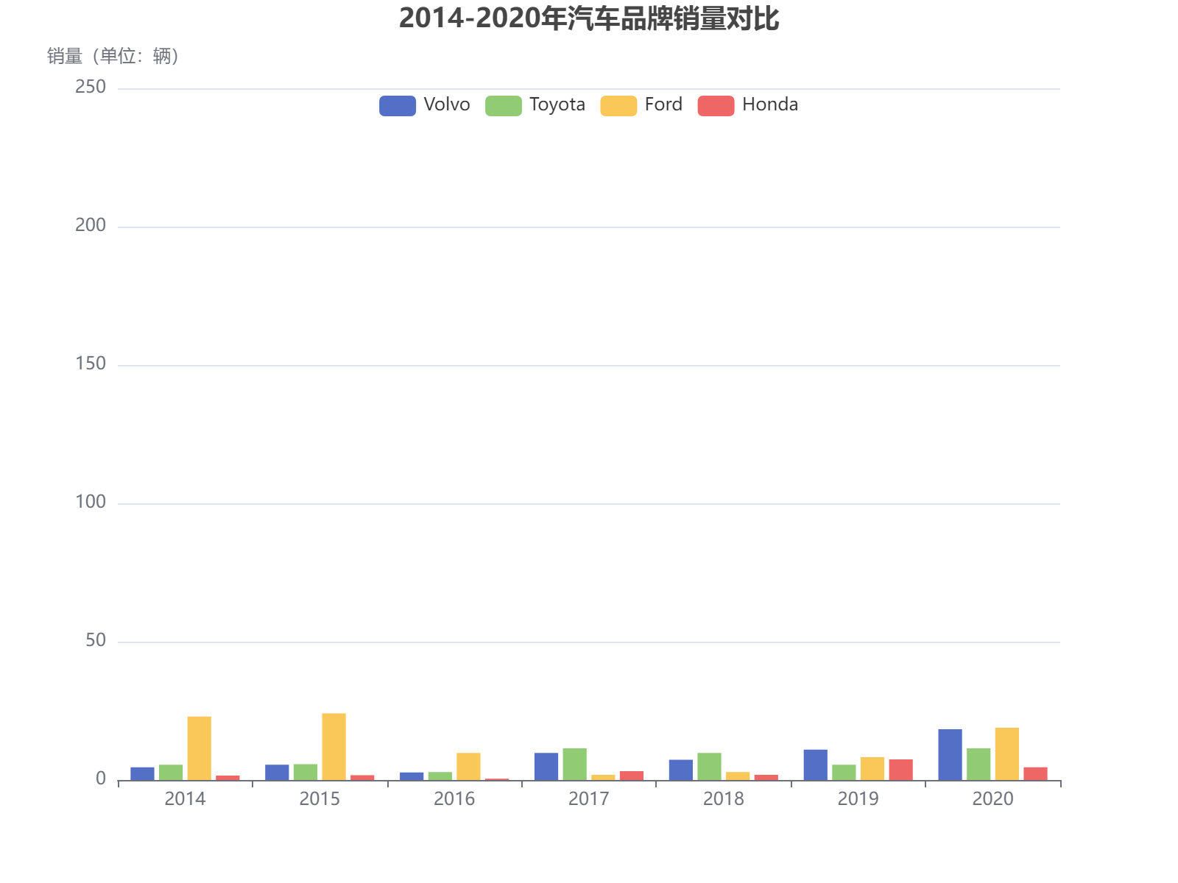Select the 2018 Toyota green bar

click(710, 767)
